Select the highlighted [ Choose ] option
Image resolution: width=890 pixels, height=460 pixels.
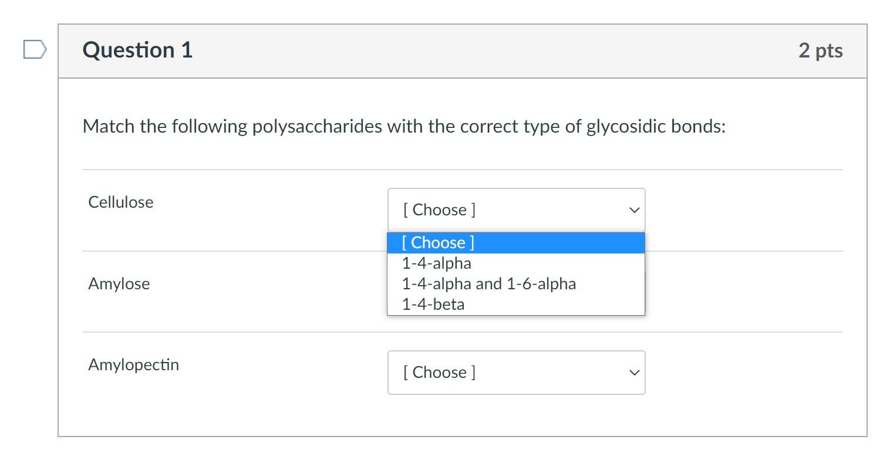pos(437,242)
